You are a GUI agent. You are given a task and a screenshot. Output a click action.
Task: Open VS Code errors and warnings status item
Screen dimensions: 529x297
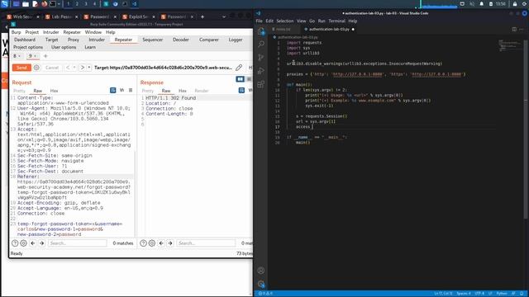point(265,294)
